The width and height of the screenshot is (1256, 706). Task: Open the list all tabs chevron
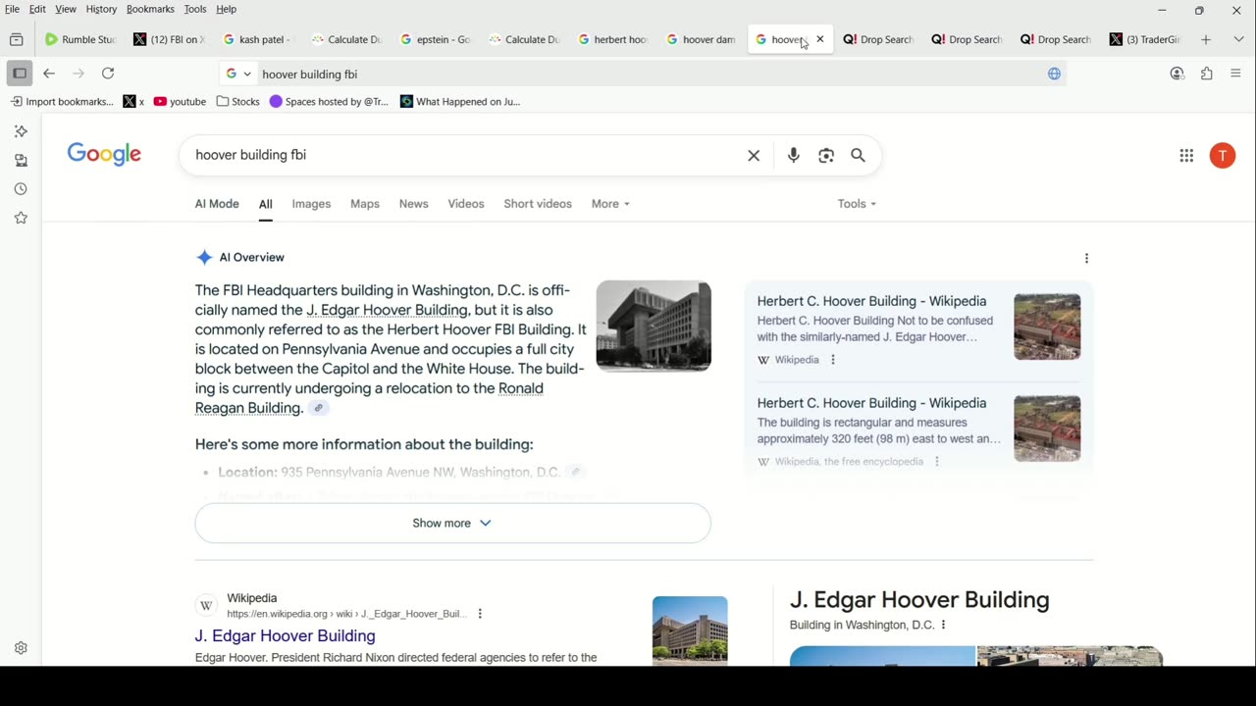1238,39
